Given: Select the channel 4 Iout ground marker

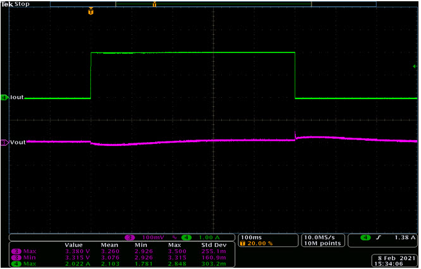Looking at the screenshot, I should pyautogui.click(x=4, y=98).
